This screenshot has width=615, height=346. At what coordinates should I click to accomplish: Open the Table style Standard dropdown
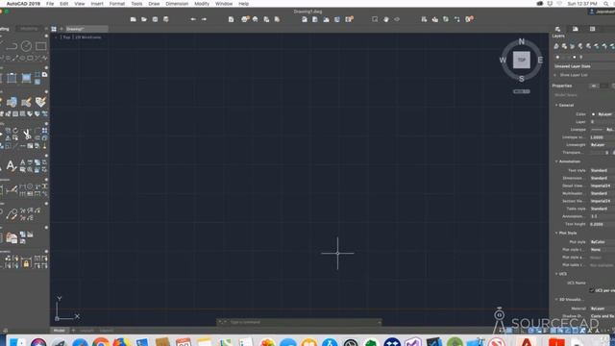(x=603, y=209)
